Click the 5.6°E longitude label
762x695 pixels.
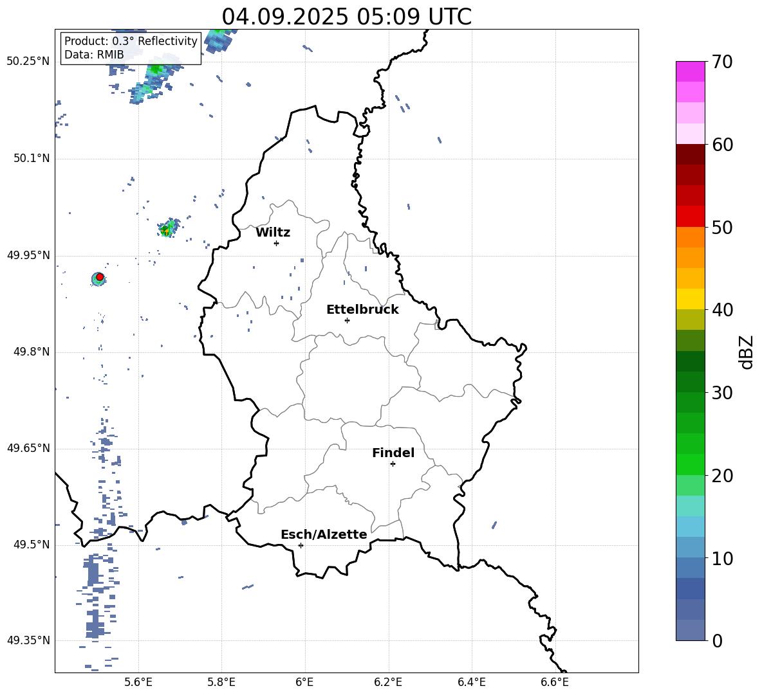[138, 682]
